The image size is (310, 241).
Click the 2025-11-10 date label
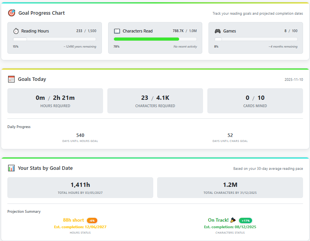pos(293,79)
